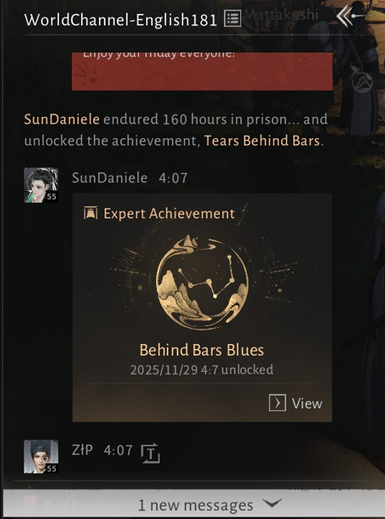385x519 pixels.
Task: Select SunDaniele username above achievement card
Action: (x=110, y=178)
